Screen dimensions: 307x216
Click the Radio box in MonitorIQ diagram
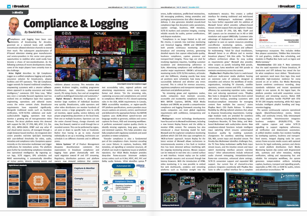click(x=14, y=192)
